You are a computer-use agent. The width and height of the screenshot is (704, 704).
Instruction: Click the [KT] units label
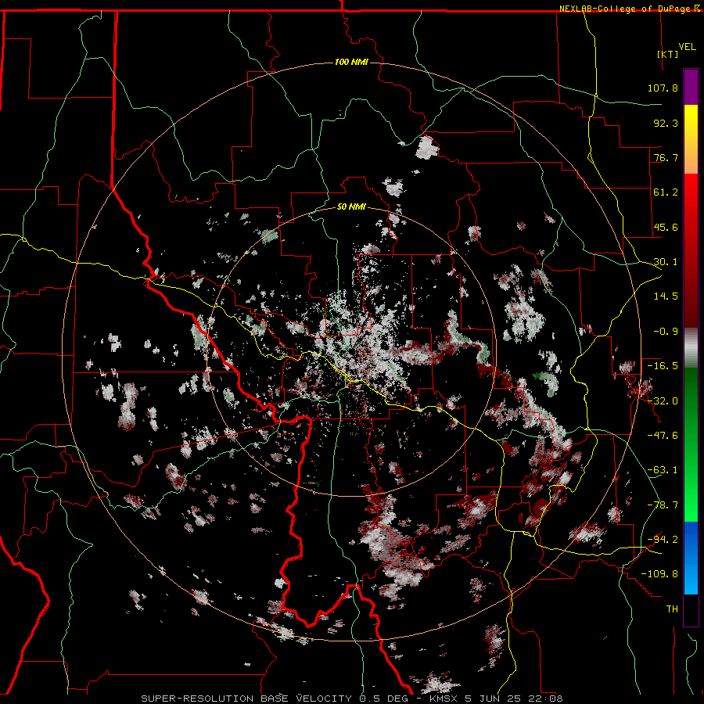coord(668,54)
